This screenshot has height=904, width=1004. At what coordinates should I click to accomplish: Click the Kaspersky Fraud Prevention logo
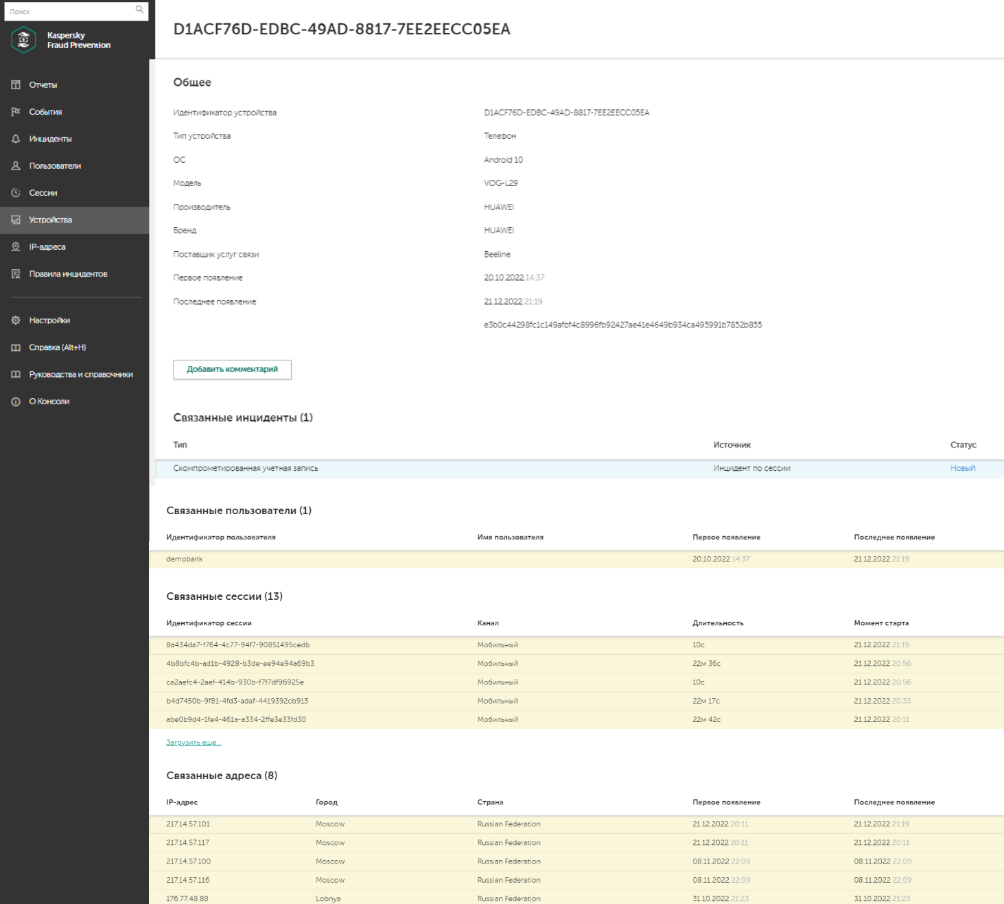(24, 40)
